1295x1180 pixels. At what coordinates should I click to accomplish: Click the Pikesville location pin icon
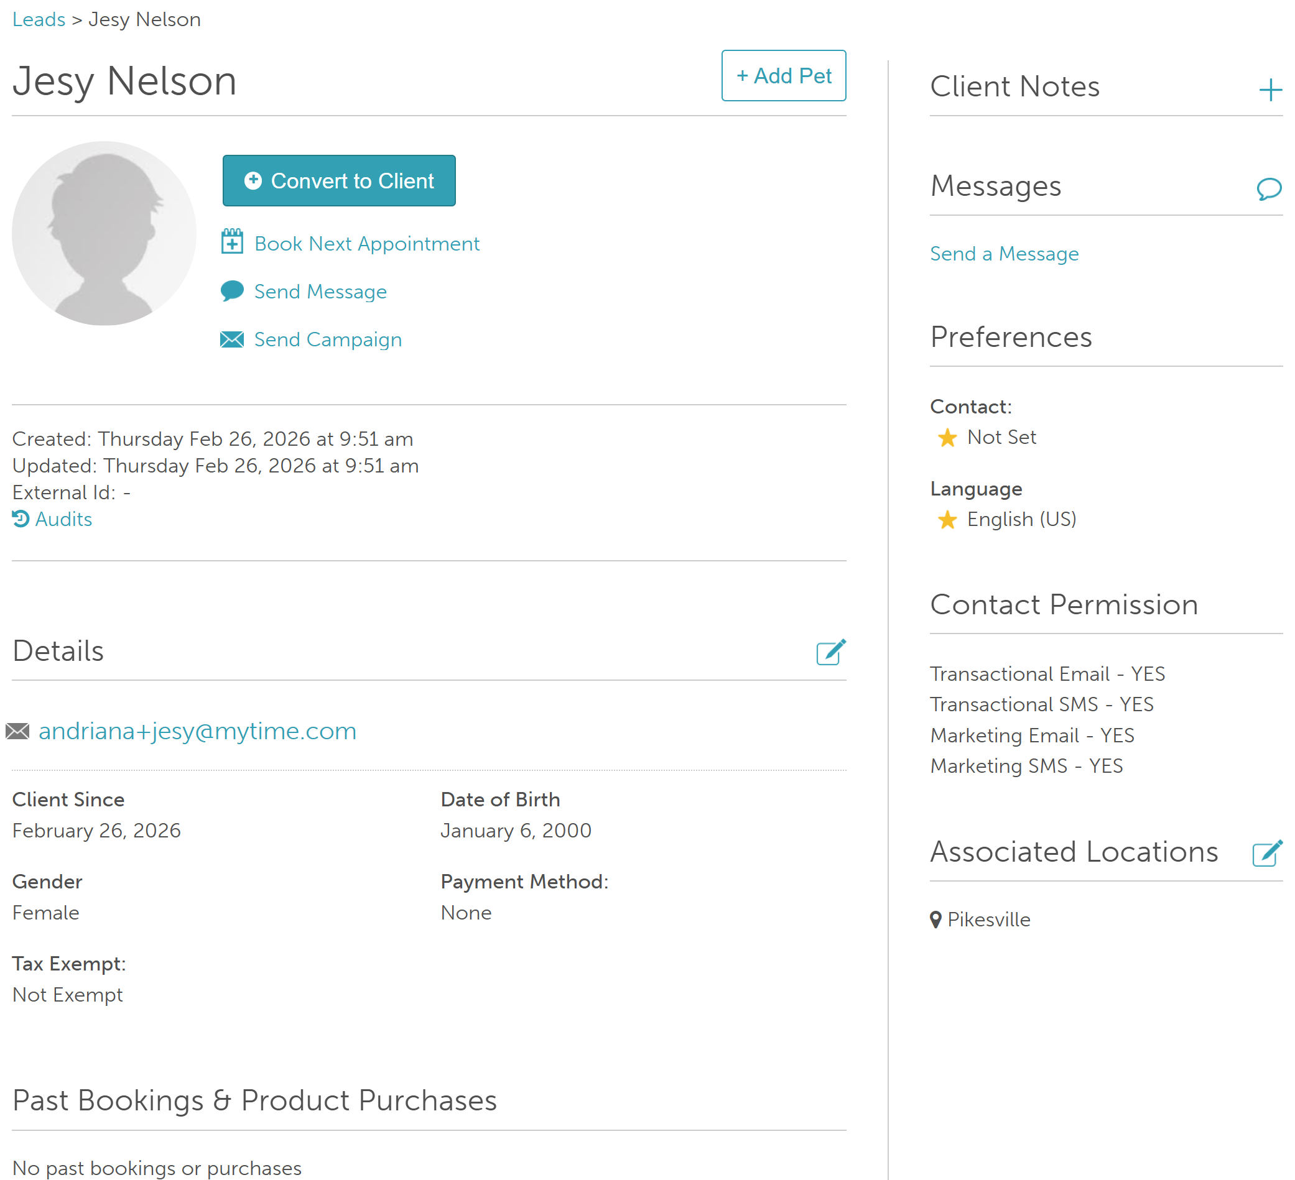935,920
